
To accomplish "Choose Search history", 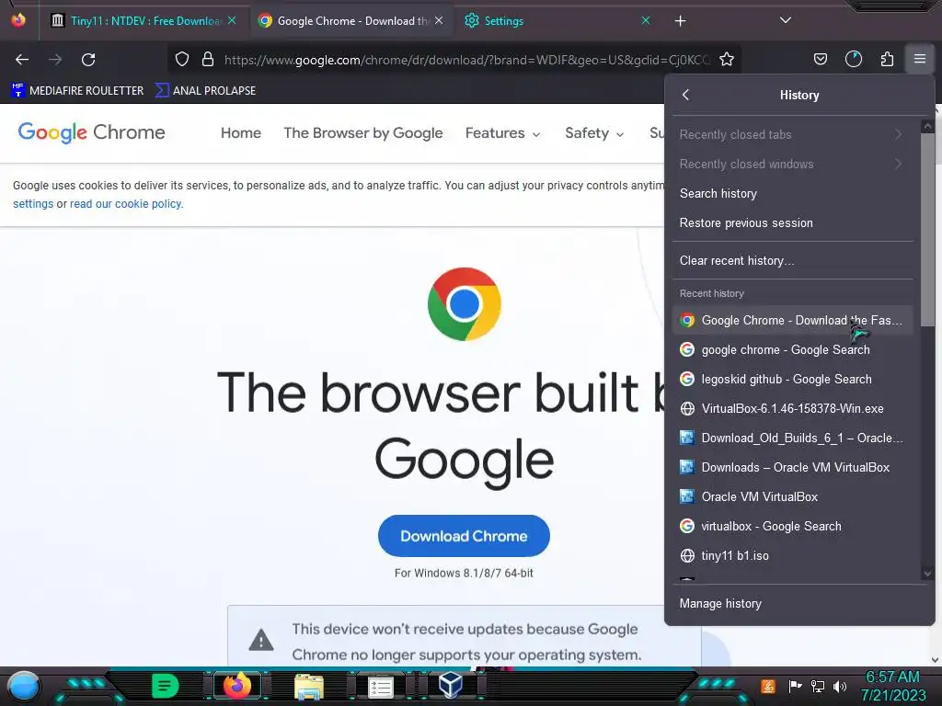I will pos(792,193).
